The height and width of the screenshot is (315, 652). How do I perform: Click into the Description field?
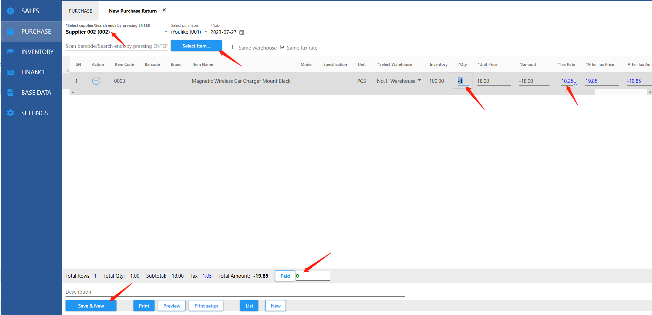(x=235, y=292)
